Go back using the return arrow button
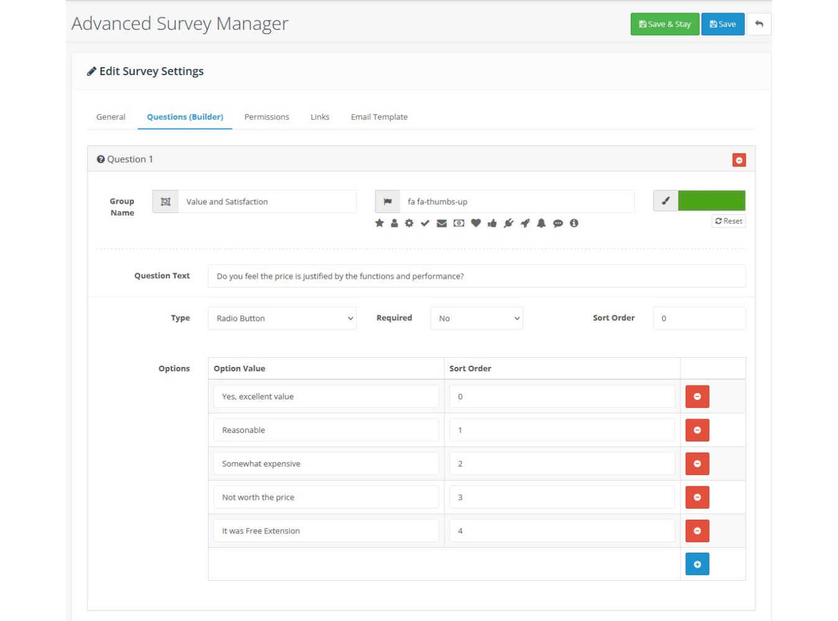Viewport: 838px width, 621px height. coord(759,24)
